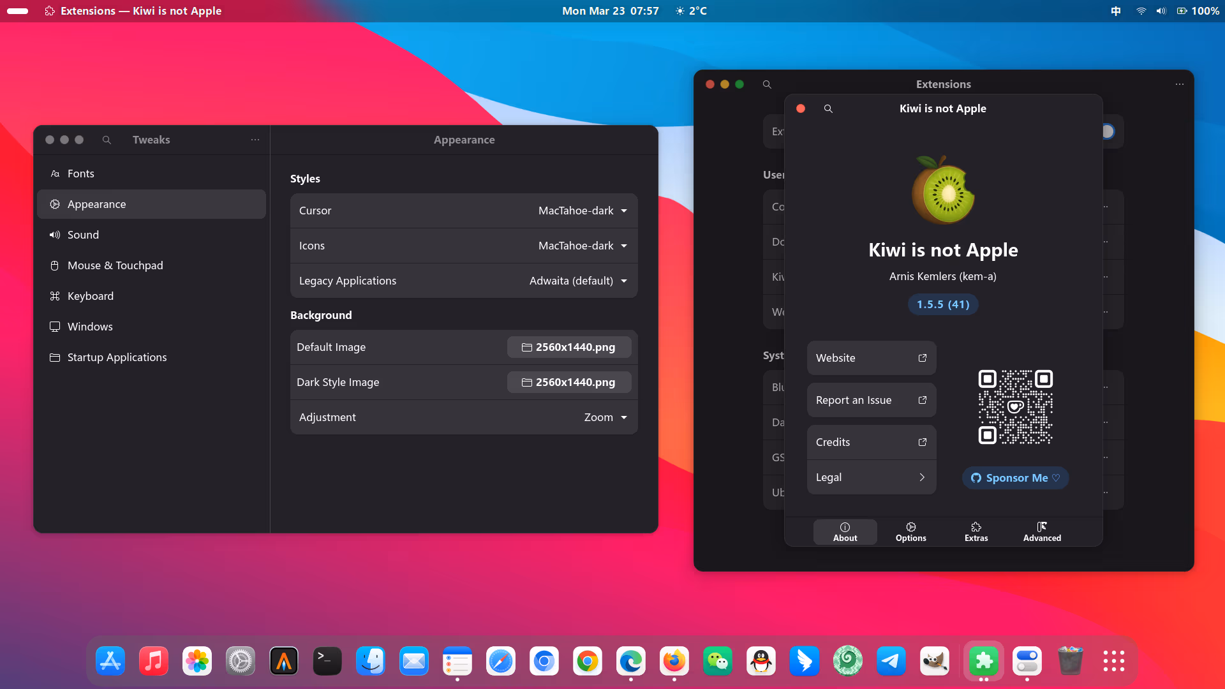
Task: Open the Website link in Kiwi dialog
Action: (x=872, y=358)
